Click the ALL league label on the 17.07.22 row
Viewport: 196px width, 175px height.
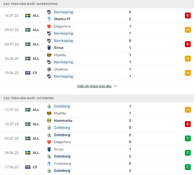pos(36,110)
